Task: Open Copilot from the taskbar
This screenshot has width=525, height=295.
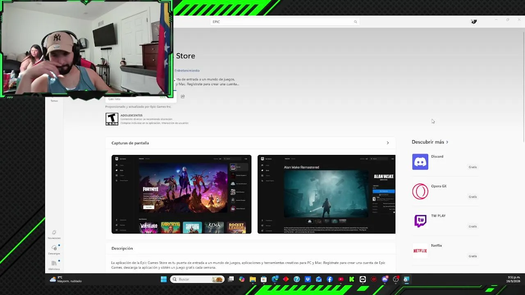Action: point(242,279)
